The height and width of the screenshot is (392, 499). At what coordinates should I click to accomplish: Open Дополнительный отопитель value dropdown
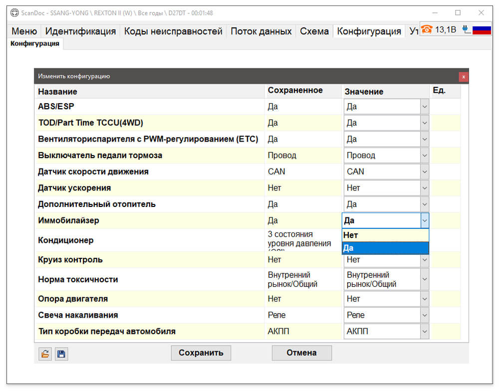click(425, 204)
